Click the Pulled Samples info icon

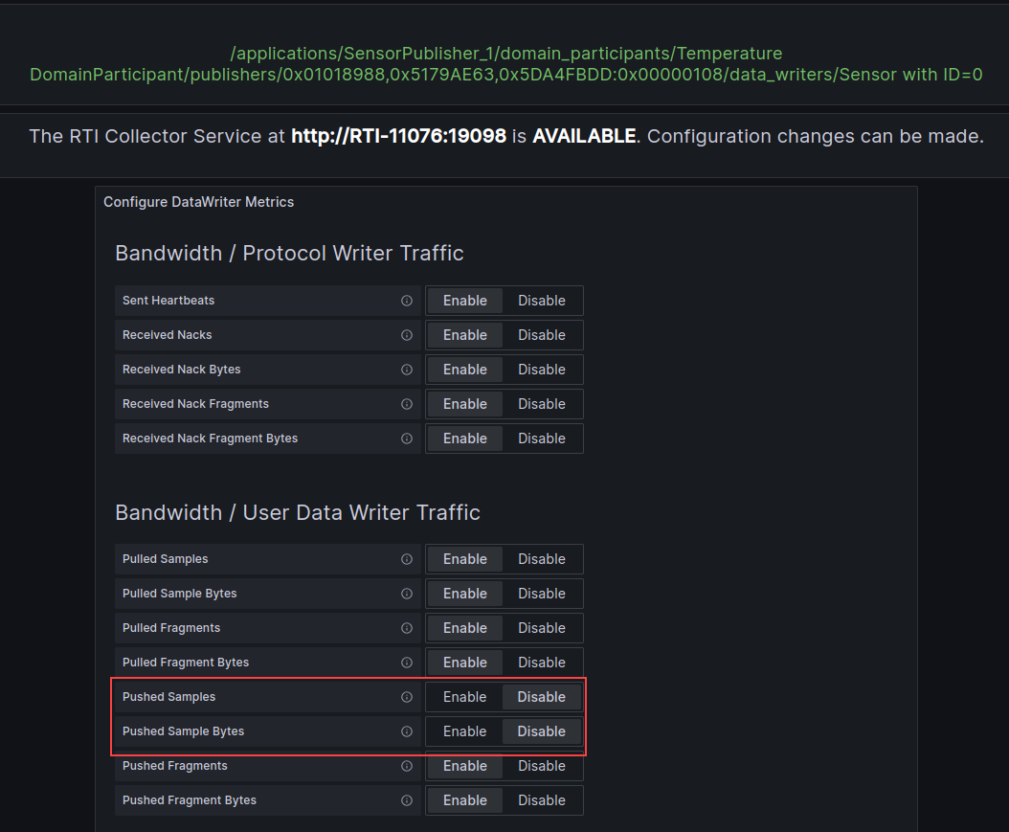coord(406,558)
